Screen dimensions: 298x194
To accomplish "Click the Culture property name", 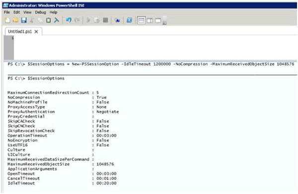I will pos(16,150).
